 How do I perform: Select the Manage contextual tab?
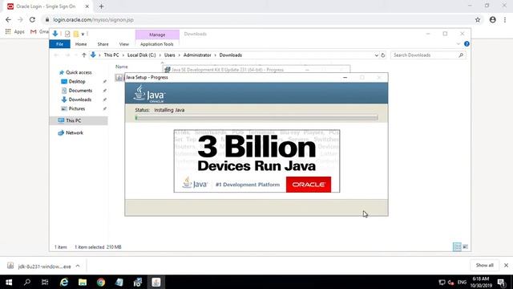point(157,35)
